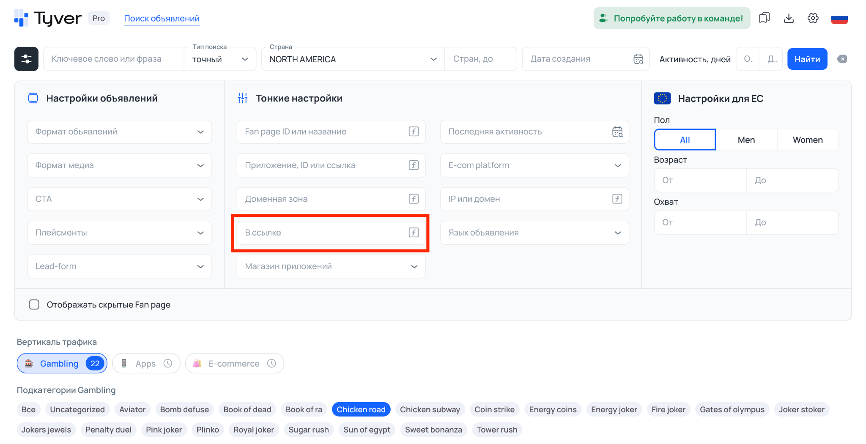Click the Найти button
The height and width of the screenshot is (444, 866).
click(x=807, y=59)
